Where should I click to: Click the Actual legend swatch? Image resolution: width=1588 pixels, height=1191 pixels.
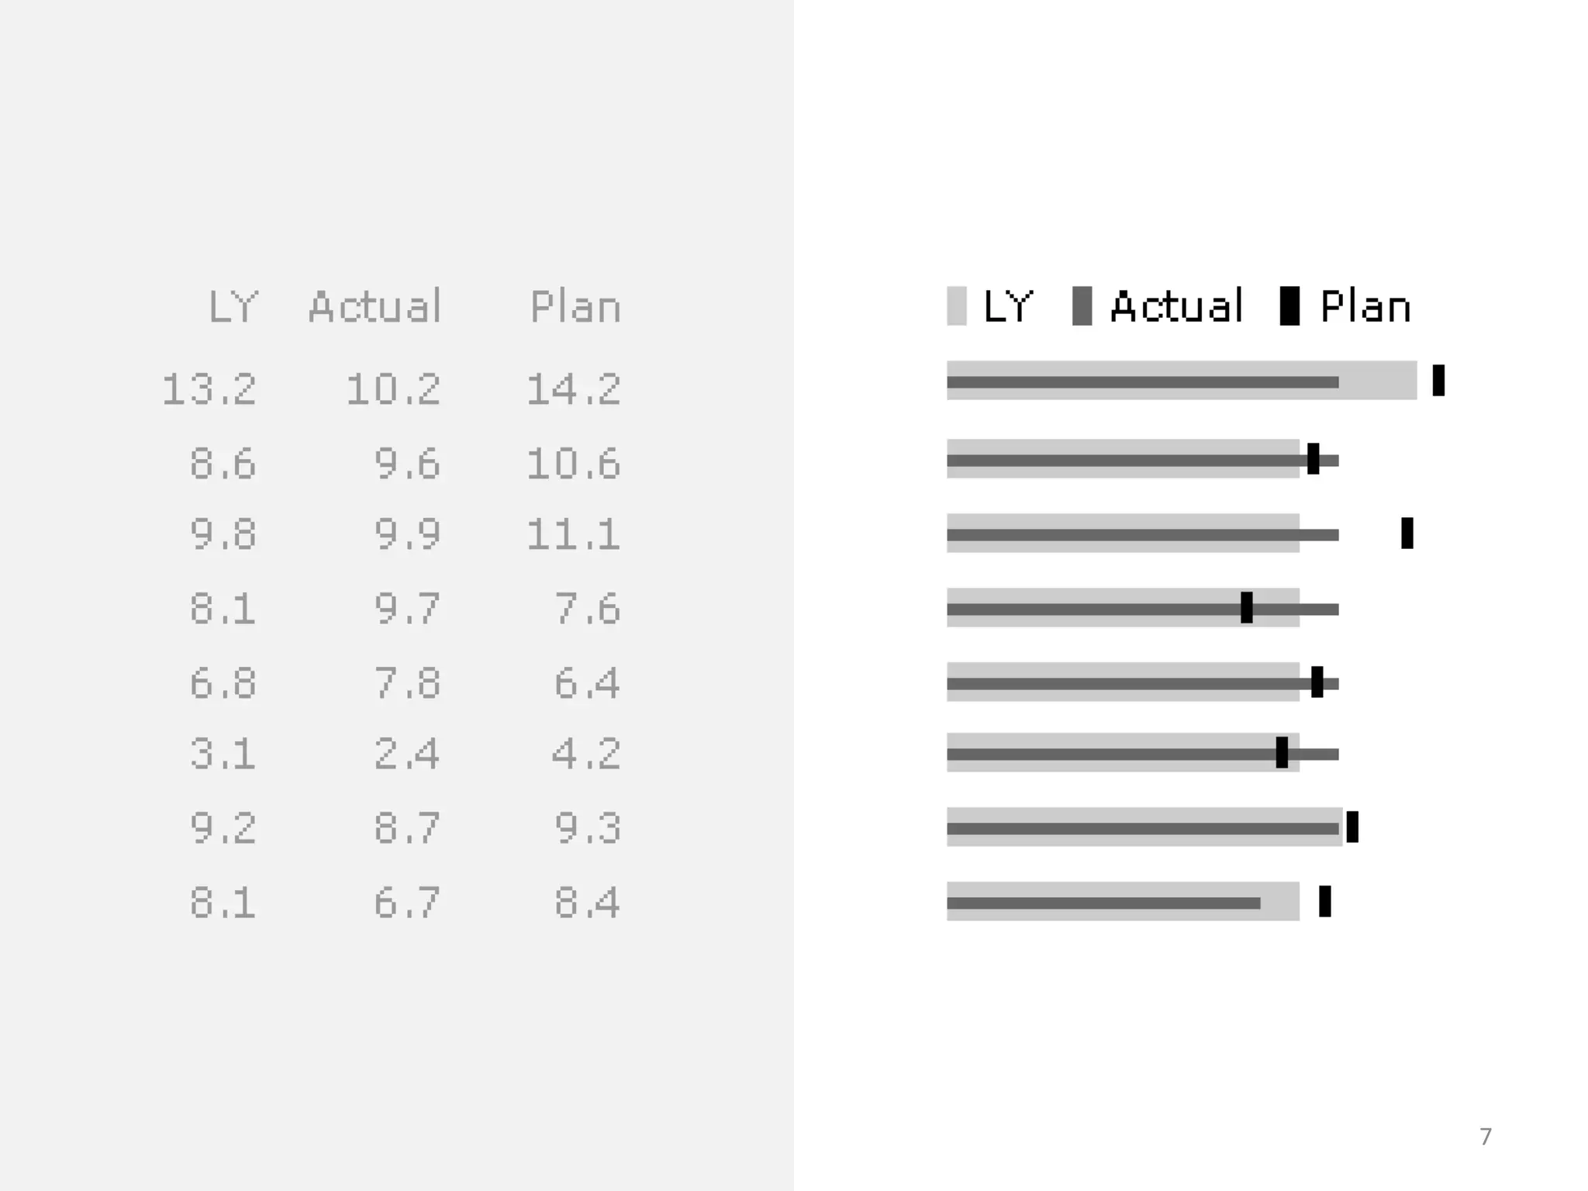coord(1082,306)
